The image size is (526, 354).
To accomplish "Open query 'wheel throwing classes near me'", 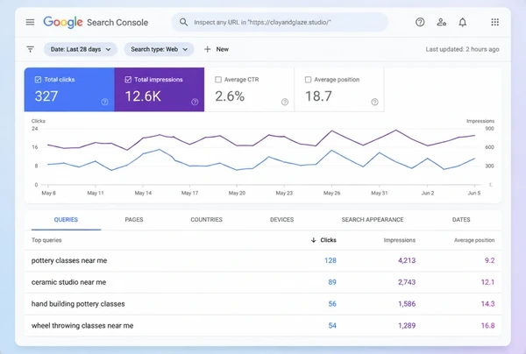I will point(82,325).
